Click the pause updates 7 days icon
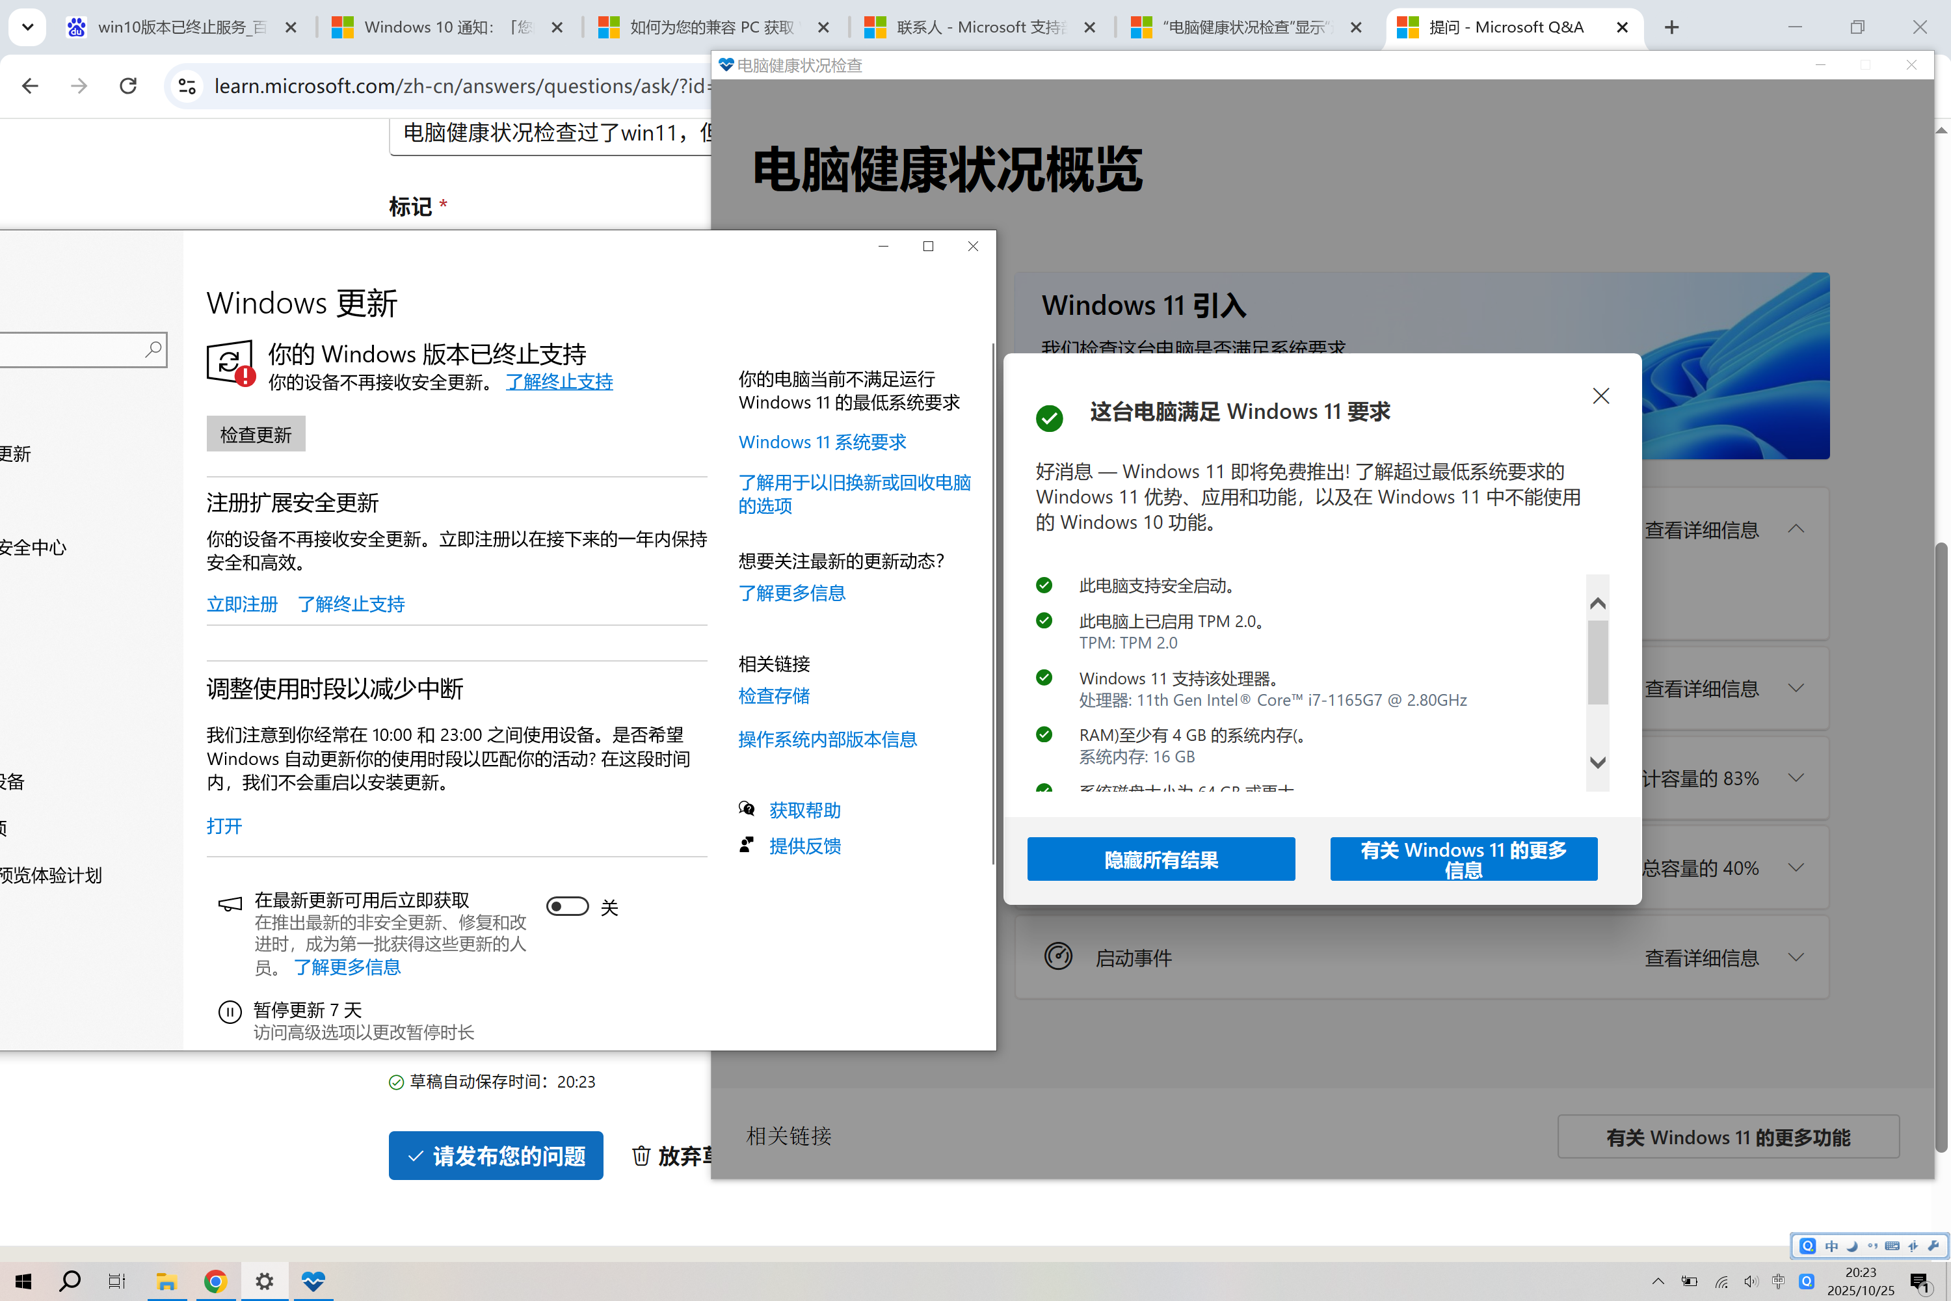The image size is (1951, 1301). tap(230, 1011)
